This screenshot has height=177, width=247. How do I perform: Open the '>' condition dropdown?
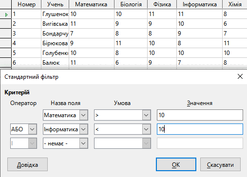coord(146,115)
